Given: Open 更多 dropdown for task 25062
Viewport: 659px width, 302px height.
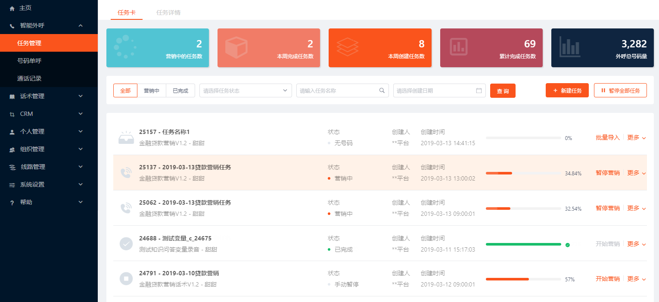Looking at the screenshot, I should [x=637, y=208].
